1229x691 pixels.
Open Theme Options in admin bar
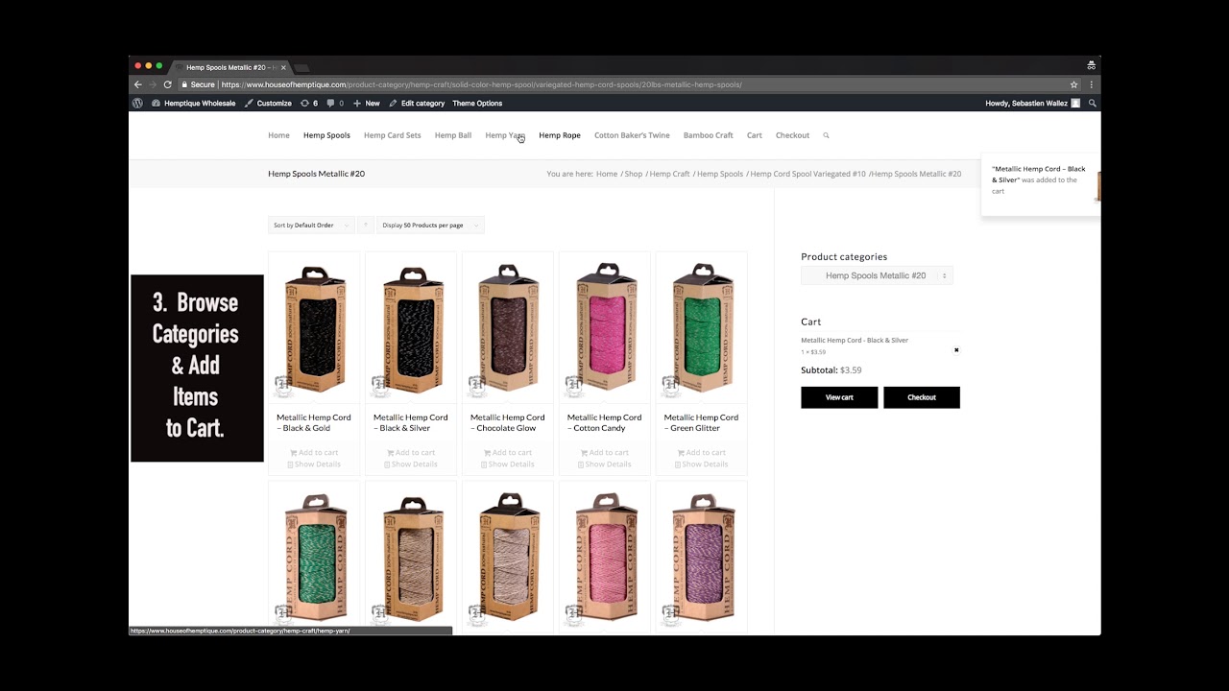click(477, 103)
